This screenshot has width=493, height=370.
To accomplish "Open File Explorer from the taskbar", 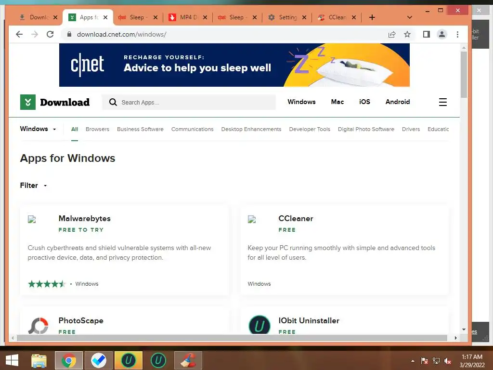I will 39,360.
